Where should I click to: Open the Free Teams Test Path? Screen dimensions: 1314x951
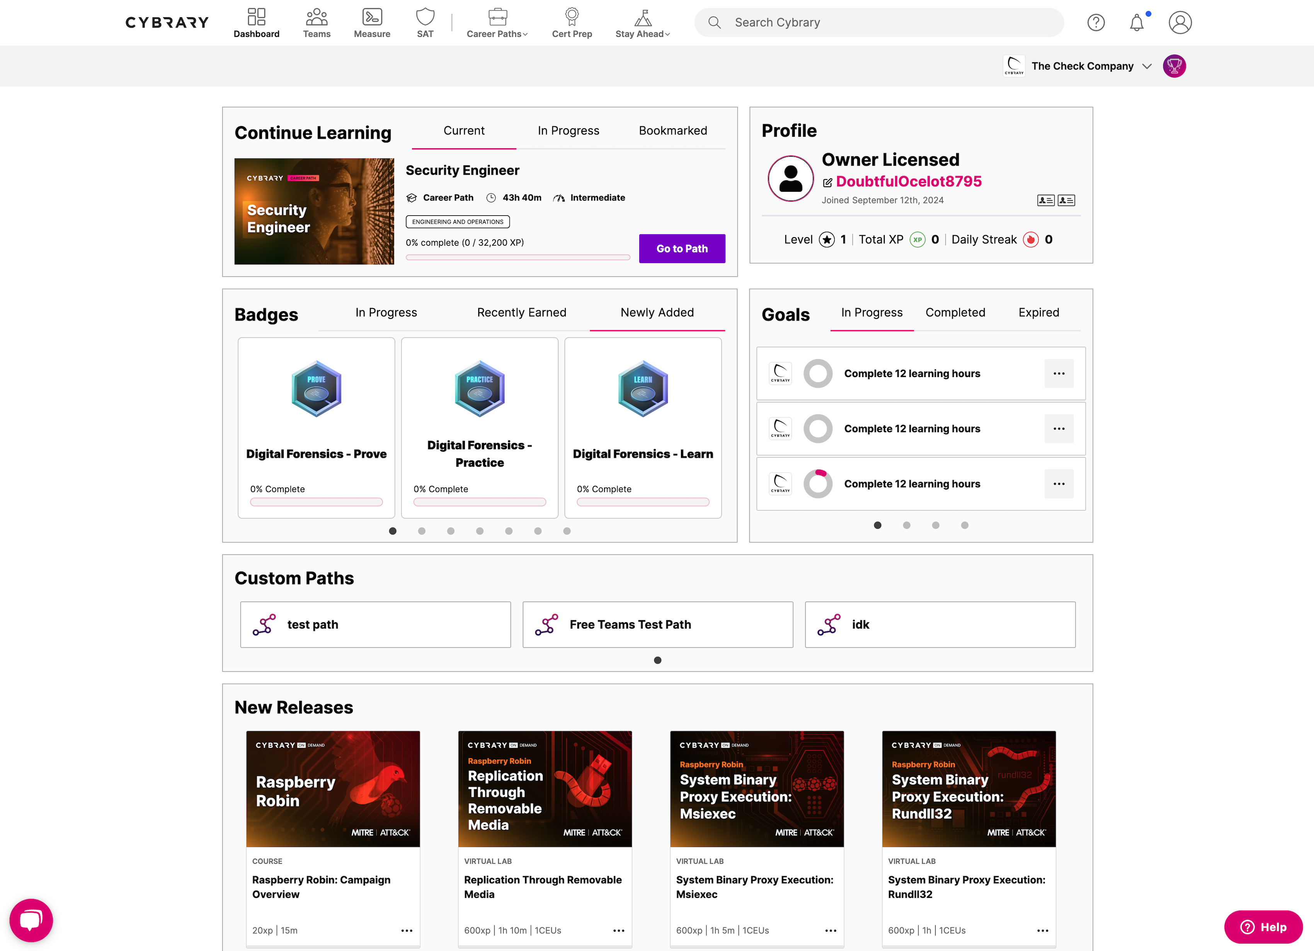[x=657, y=624]
